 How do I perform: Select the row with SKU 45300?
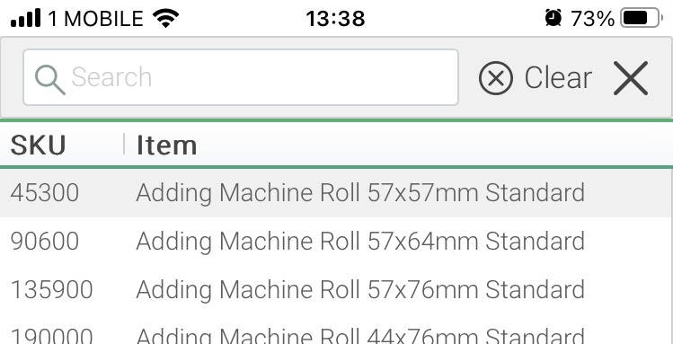point(336,193)
